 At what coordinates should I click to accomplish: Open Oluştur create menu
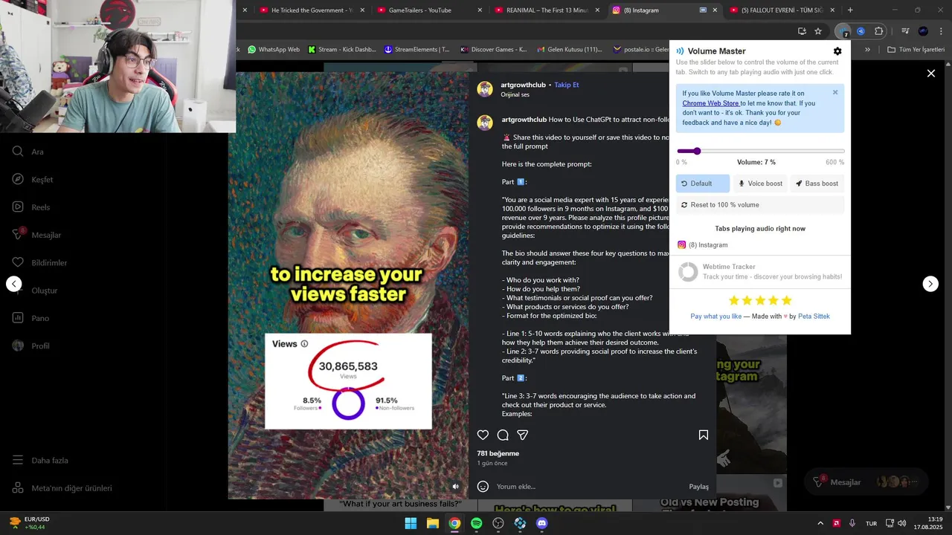35,291
